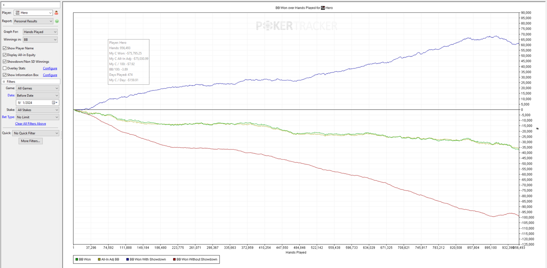Uncheck Show Information Box
This screenshot has width=547, height=268.
click(5, 75)
